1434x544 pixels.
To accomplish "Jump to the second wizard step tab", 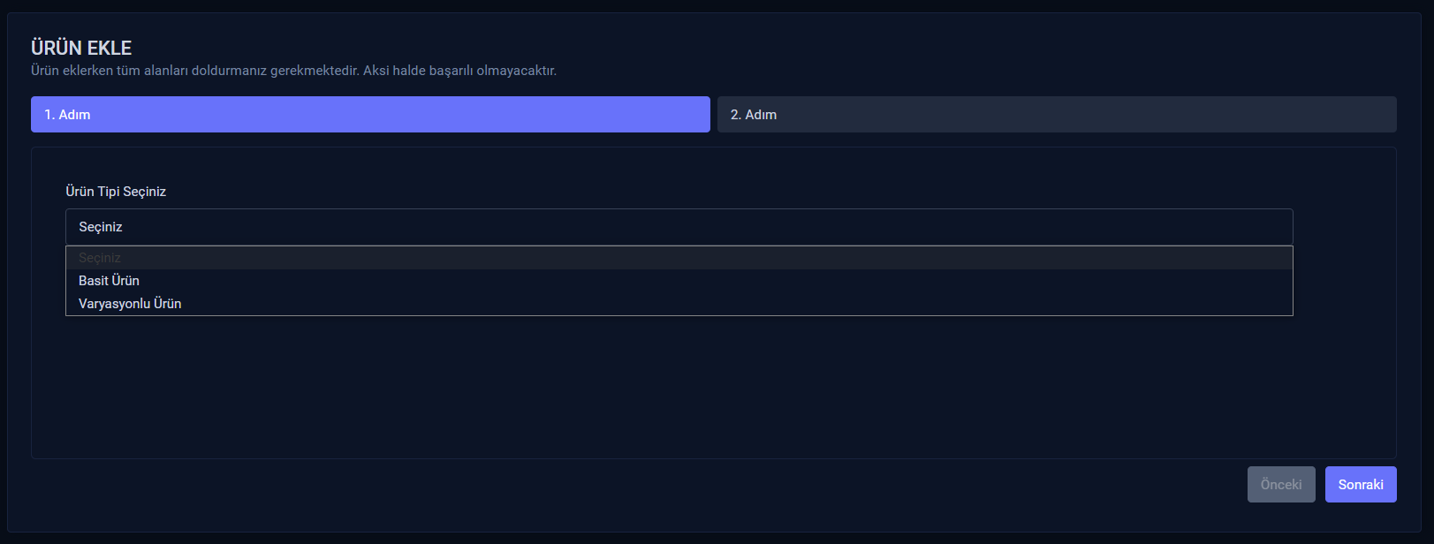I will (1056, 115).
